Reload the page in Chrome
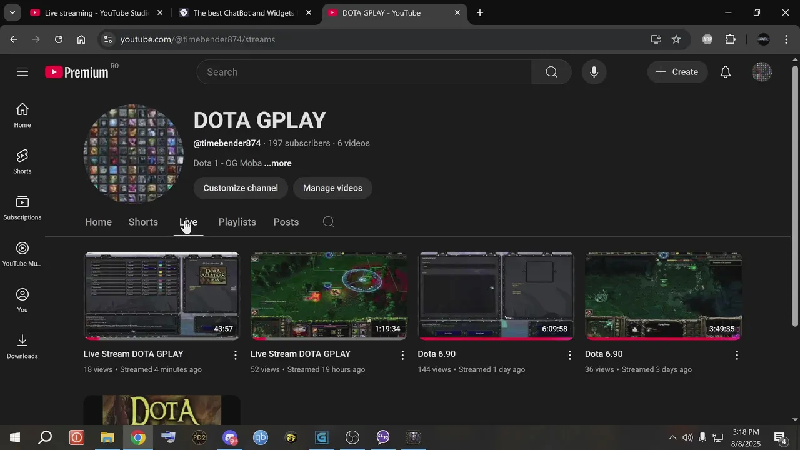Screen dimensions: 800x450 (59, 39)
